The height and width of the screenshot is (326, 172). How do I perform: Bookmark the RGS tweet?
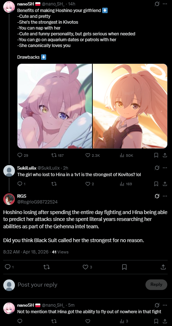pos(124,267)
